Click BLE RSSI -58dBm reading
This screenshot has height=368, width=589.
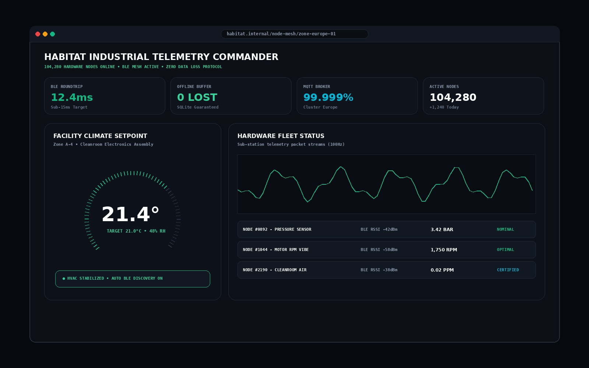379,250
